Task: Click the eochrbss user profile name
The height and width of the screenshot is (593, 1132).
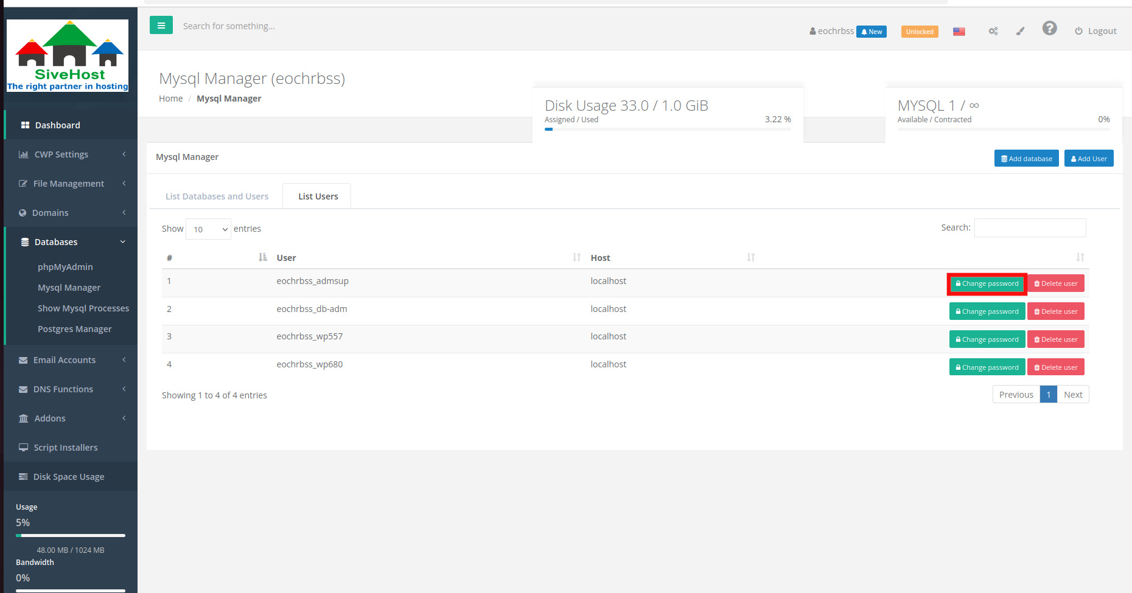Action: [x=832, y=31]
